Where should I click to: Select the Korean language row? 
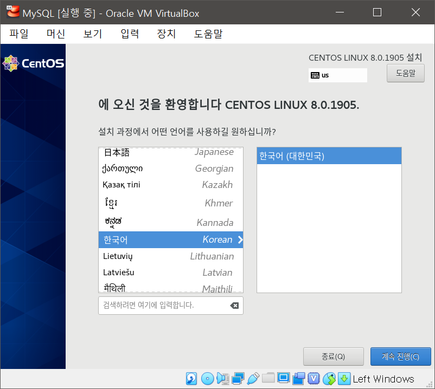171,239
